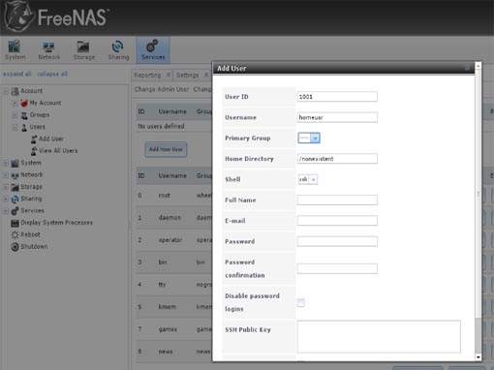
Task: Click the View All Users icon
Action: point(34,151)
